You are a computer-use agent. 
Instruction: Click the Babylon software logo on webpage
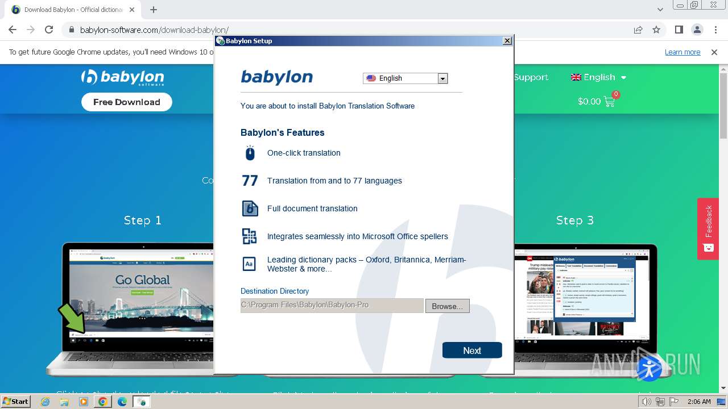click(x=123, y=77)
